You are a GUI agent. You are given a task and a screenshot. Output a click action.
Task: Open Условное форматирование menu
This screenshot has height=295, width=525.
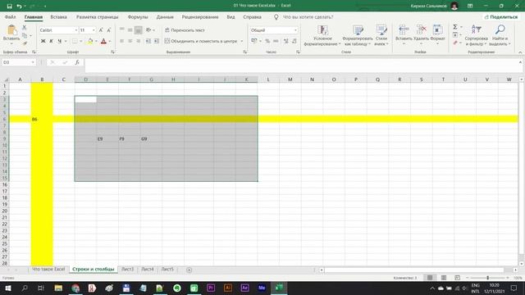[x=322, y=35]
